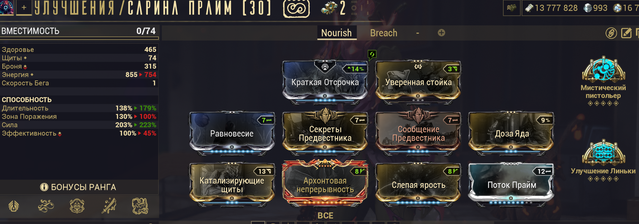Image resolution: width=639 pixels, height=224 pixels.
Task: Click the round swirl icon near Breach tab
Action: click(x=611, y=33)
